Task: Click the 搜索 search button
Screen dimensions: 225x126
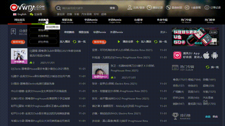Action: point(112,8)
